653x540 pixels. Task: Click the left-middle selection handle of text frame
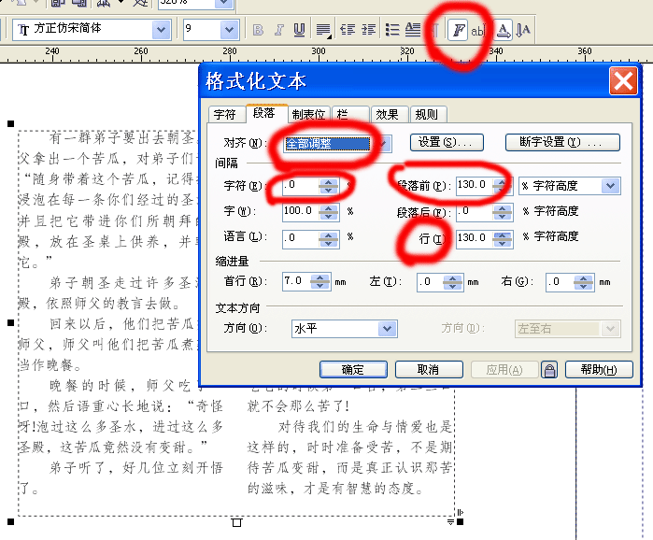[x=11, y=322]
